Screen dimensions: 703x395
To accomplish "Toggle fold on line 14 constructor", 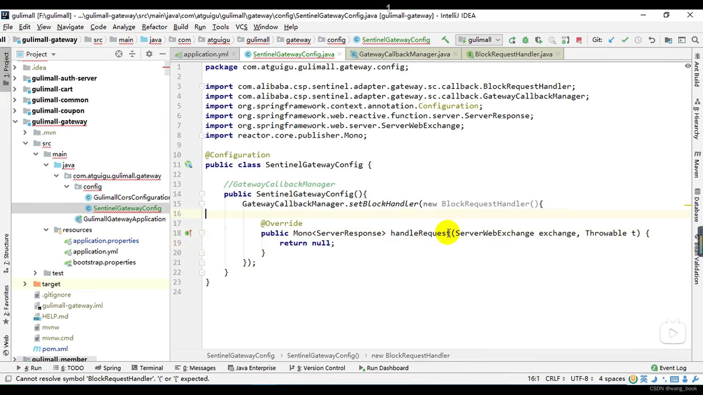I will pos(202,194).
